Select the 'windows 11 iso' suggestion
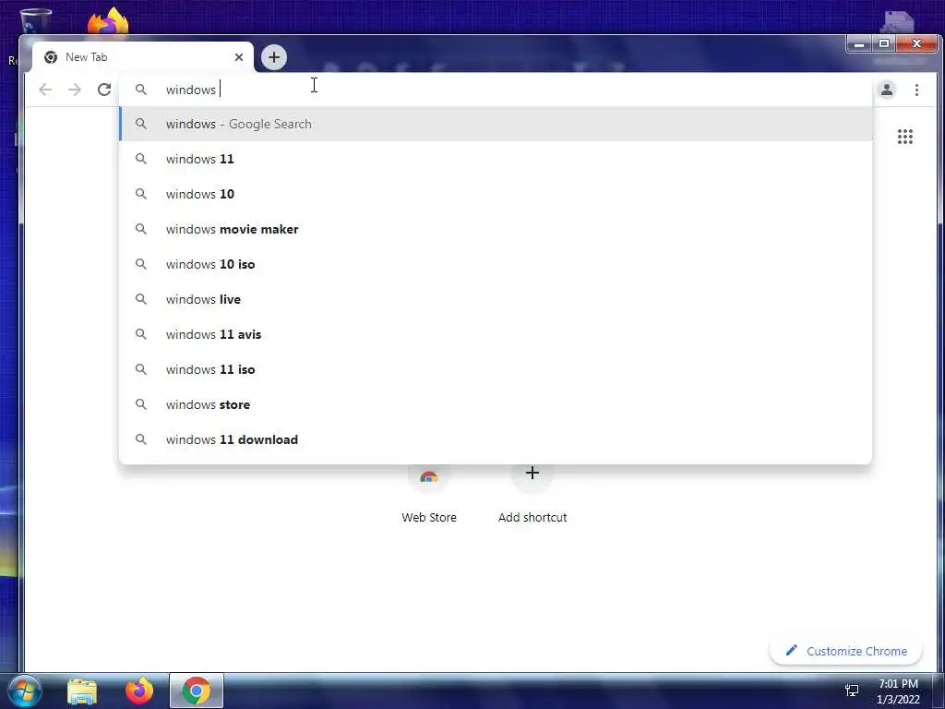 (x=496, y=369)
